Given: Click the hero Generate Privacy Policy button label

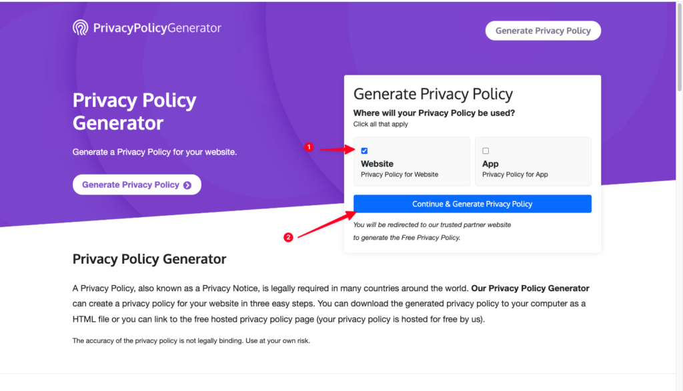Looking at the screenshot, I should [130, 185].
